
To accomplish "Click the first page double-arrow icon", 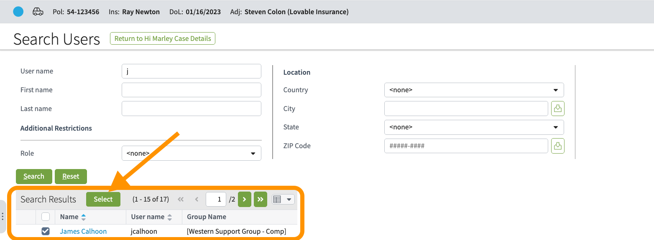I will coord(181,200).
